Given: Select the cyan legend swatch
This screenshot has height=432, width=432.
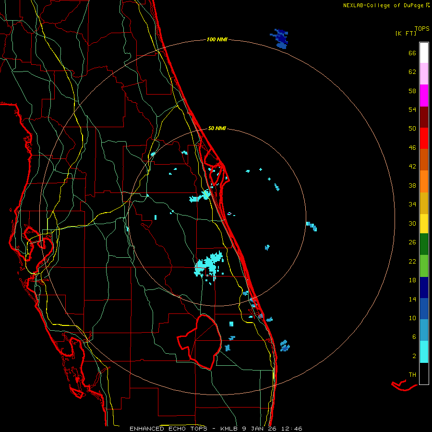Looking at the screenshot, I should 424,352.
